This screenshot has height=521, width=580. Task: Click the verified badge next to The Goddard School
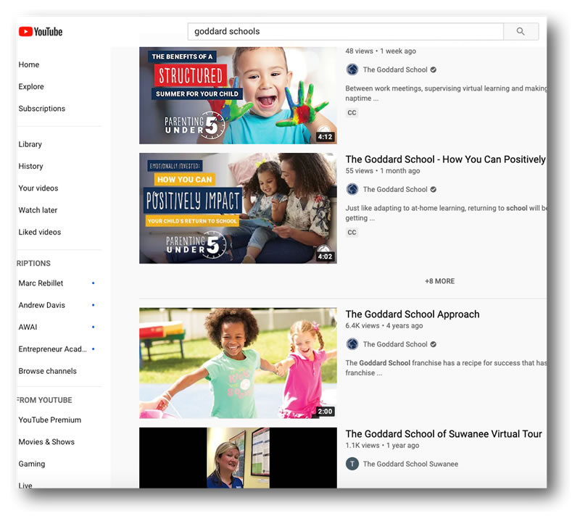tap(434, 70)
